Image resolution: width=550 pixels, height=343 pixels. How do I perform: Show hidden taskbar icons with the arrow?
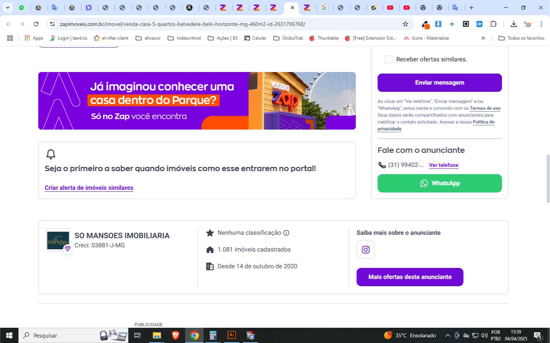pyautogui.click(x=448, y=335)
